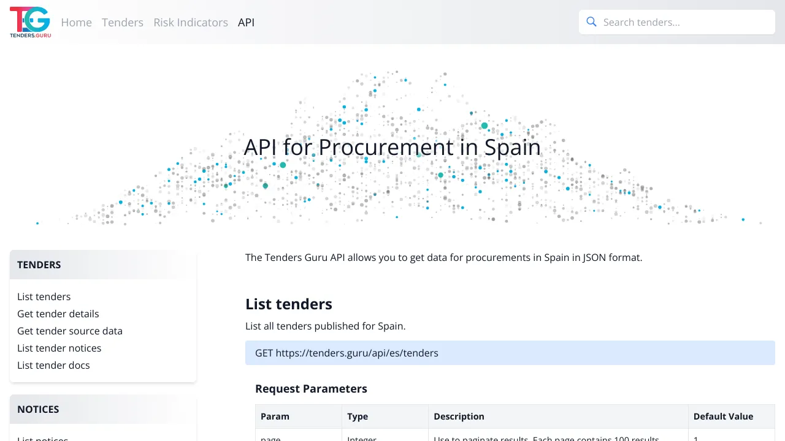Select 'List all tenders published for Spain' text
Screen dimensions: 785x441
[x=326, y=326]
